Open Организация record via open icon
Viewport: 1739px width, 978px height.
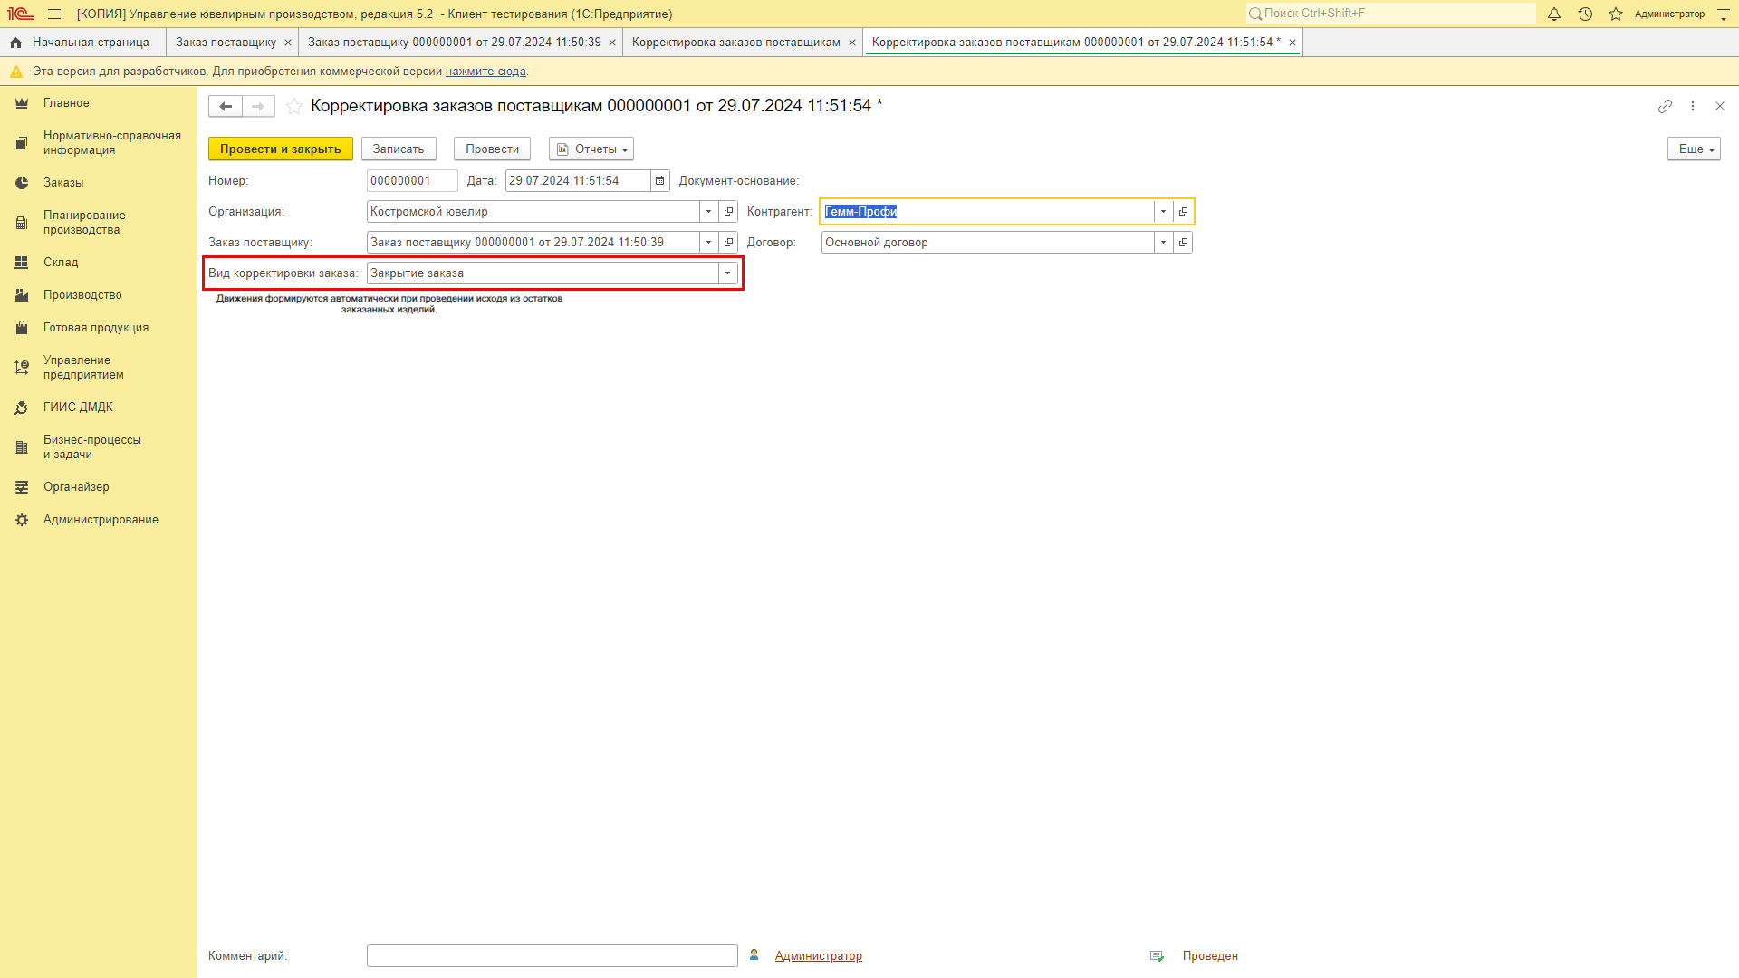pos(729,212)
